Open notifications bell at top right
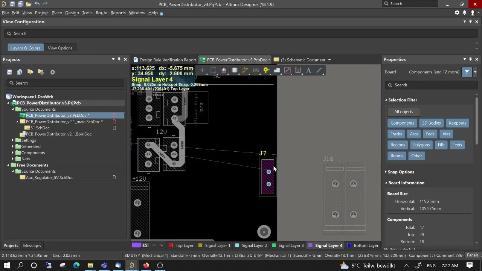The height and width of the screenshot is (271, 482). click(x=465, y=13)
